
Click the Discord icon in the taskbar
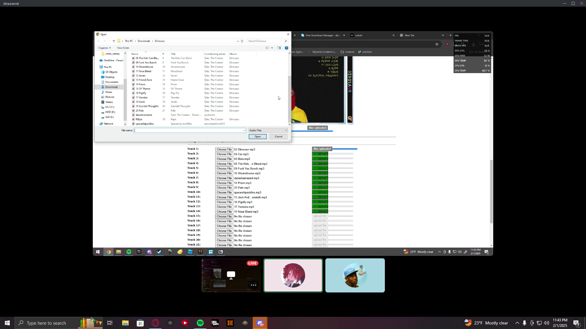point(260,323)
